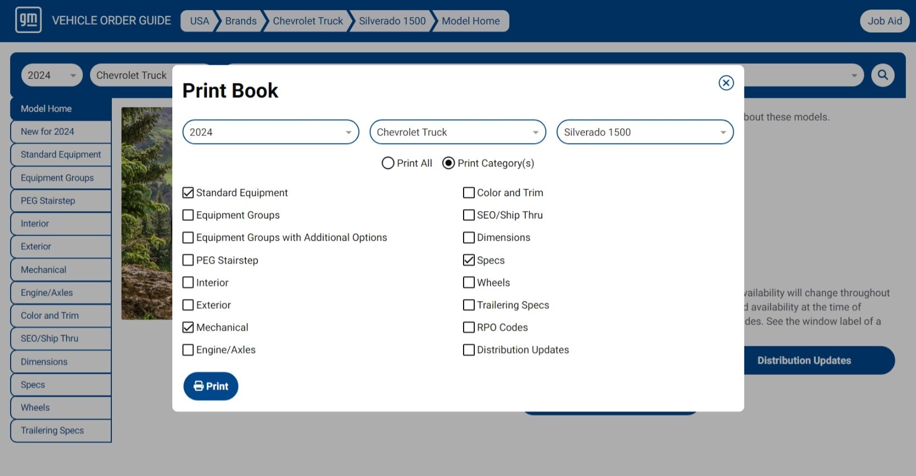Uncheck the Specs checkbox

(469, 260)
